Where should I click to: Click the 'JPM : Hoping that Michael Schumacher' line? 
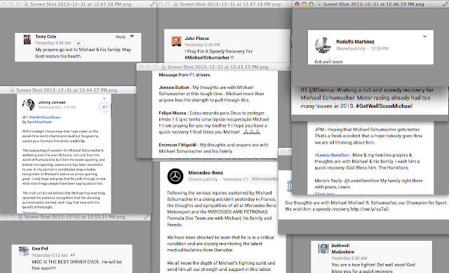click(x=368, y=129)
